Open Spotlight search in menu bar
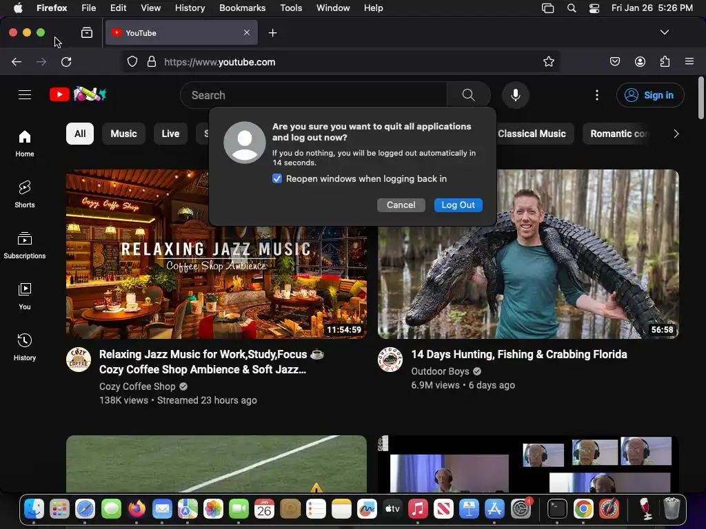Screen dimensions: 706x529 coord(572,8)
